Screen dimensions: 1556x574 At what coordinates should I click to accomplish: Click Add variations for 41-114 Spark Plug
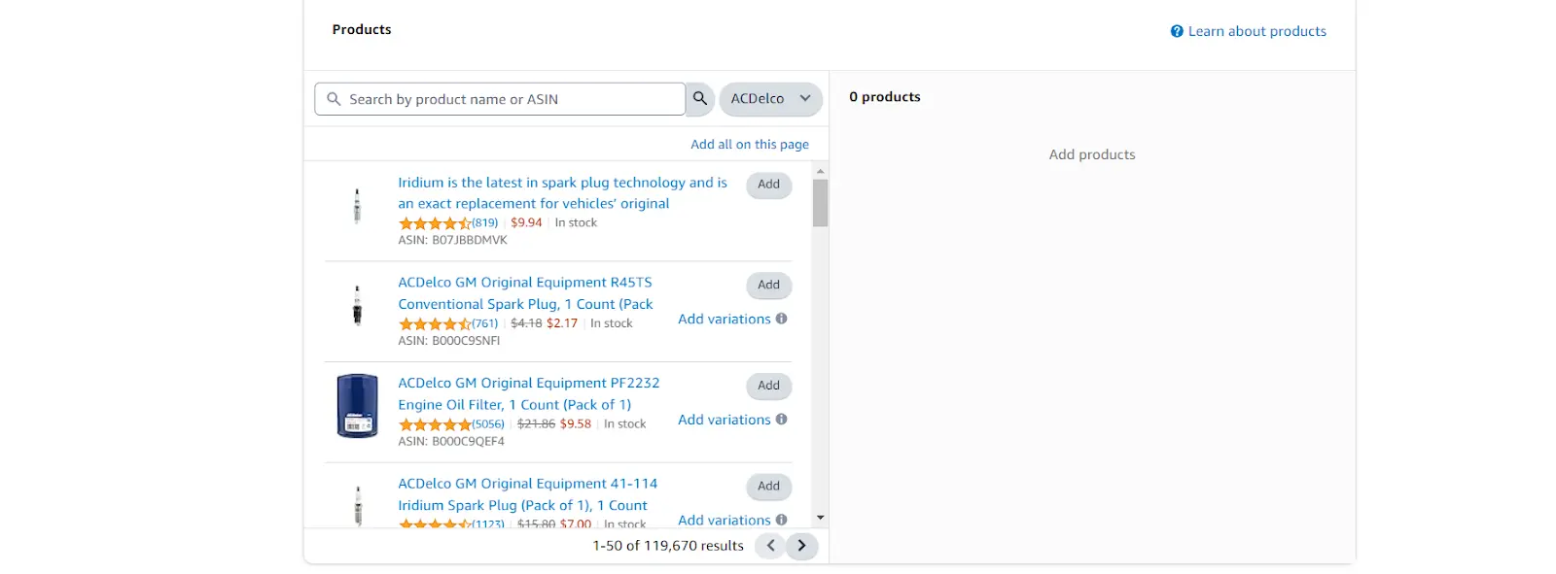click(725, 520)
